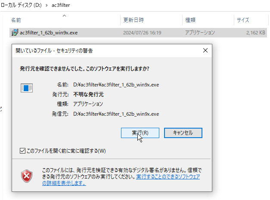This screenshot has height=200, width=270.
Task: Open the 実行することのできるソフトウェア details link
Action: click(x=168, y=177)
